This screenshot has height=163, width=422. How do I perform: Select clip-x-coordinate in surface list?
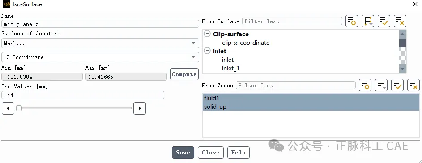[245, 43]
